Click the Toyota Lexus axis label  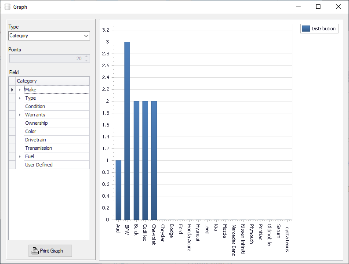click(x=287, y=238)
